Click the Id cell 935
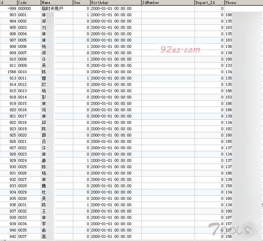The width and height of the screenshot is (263, 241). (8, 198)
